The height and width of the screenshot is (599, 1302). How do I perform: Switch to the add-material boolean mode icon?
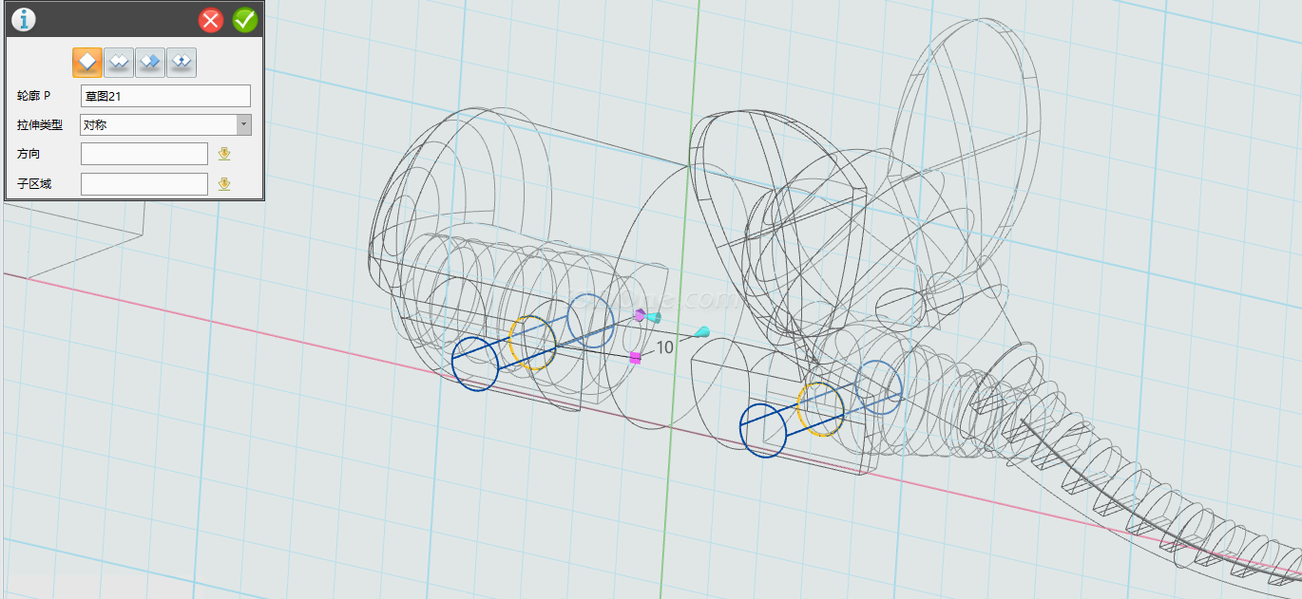coord(119,63)
